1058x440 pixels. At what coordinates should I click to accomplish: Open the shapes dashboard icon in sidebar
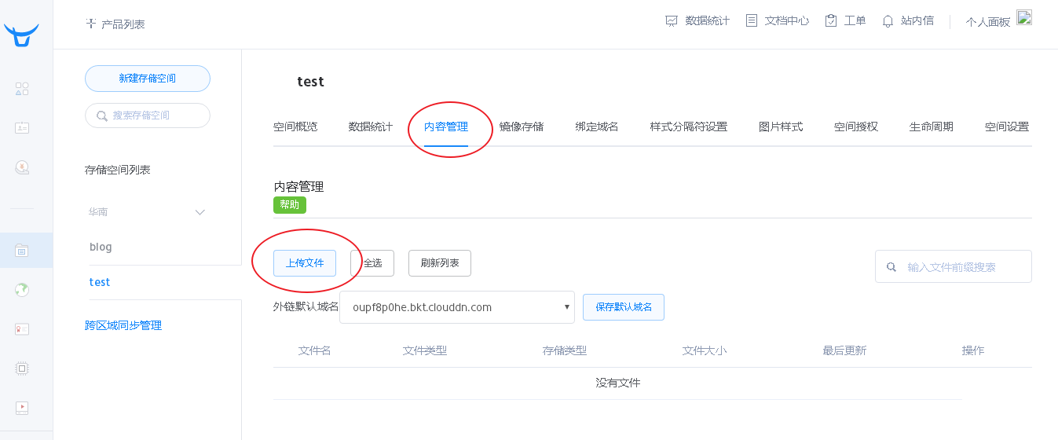[22, 89]
